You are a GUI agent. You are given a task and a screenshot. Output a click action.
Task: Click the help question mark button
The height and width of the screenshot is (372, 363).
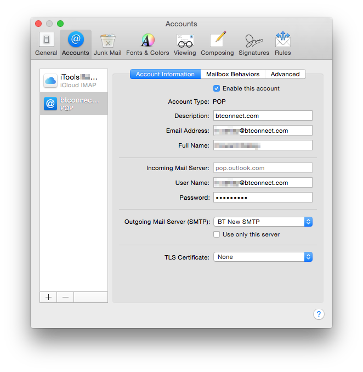pyautogui.click(x=319, y=314)
